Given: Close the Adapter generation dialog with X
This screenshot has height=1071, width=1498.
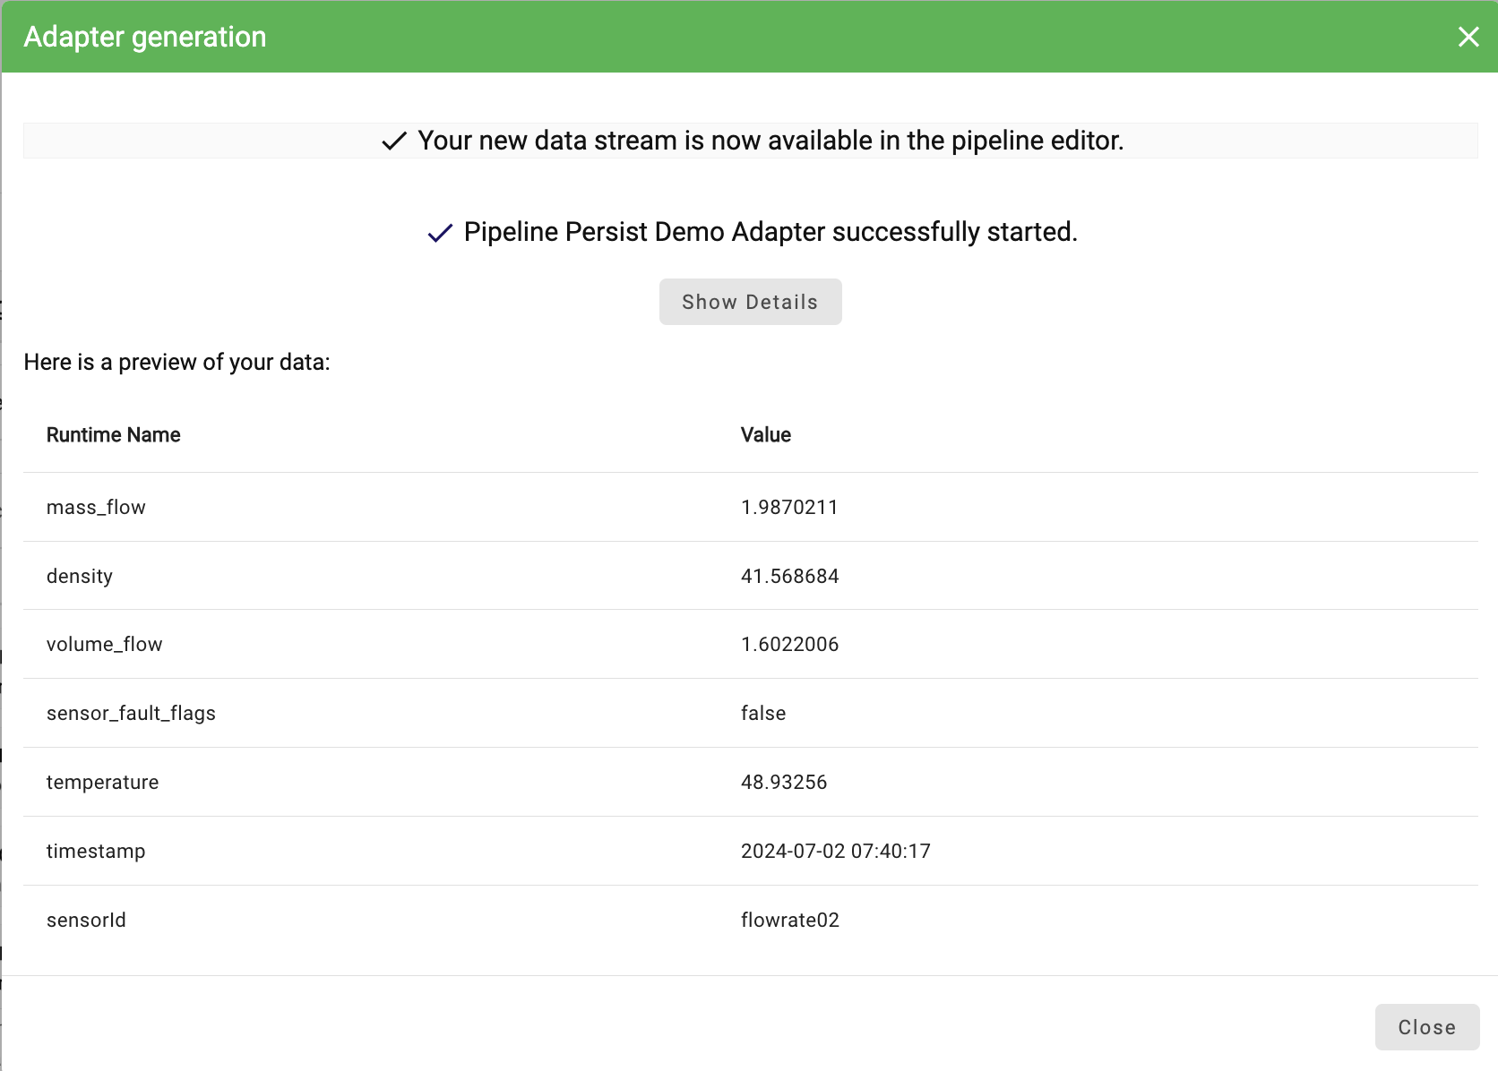Looking at the screenshot, I should (1468, 37).
